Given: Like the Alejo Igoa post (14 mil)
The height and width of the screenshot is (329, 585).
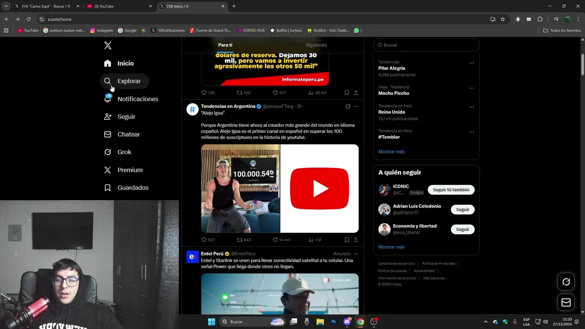Looking at the screenshot, I should point(281,240).
